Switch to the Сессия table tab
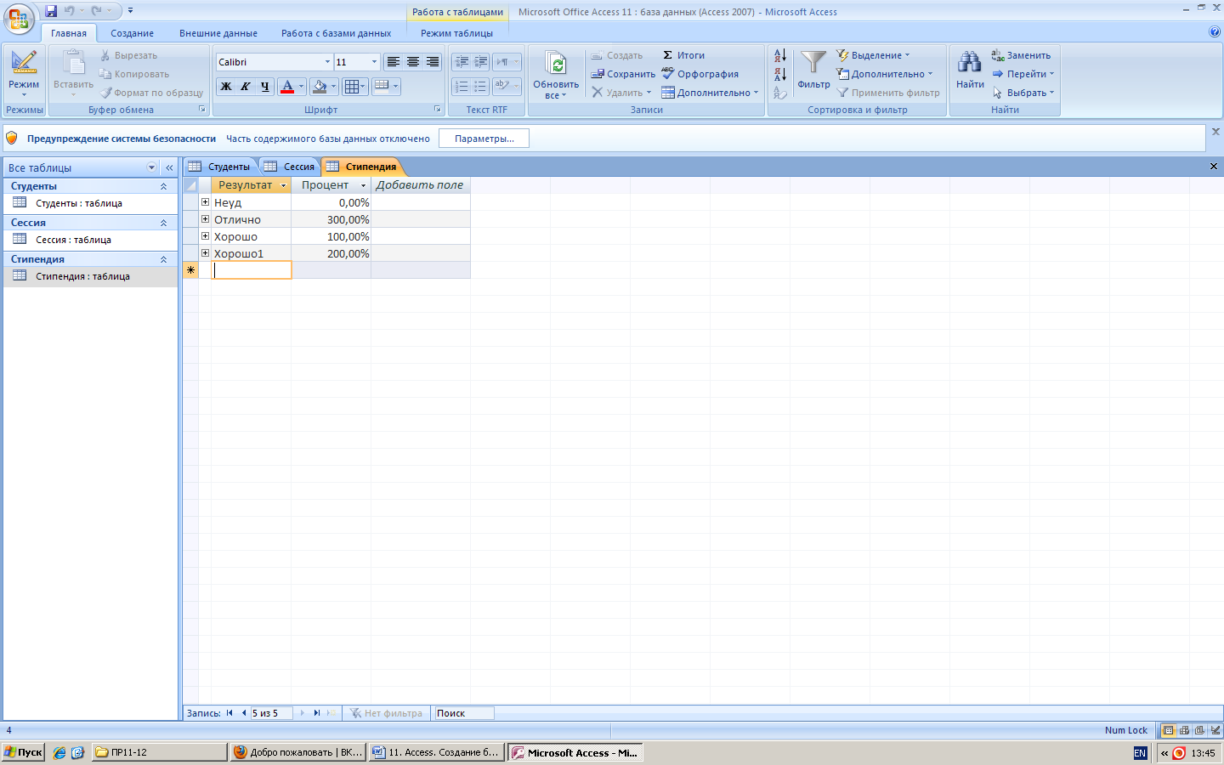The image size is (1224, 765). click(x=290, y=167)
